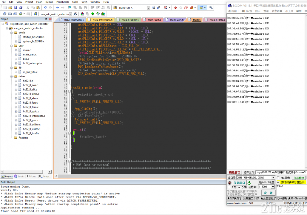Click the editor horizontal scrollbar left arrow
Screen dimensions: 307x215
coord(56,176)
